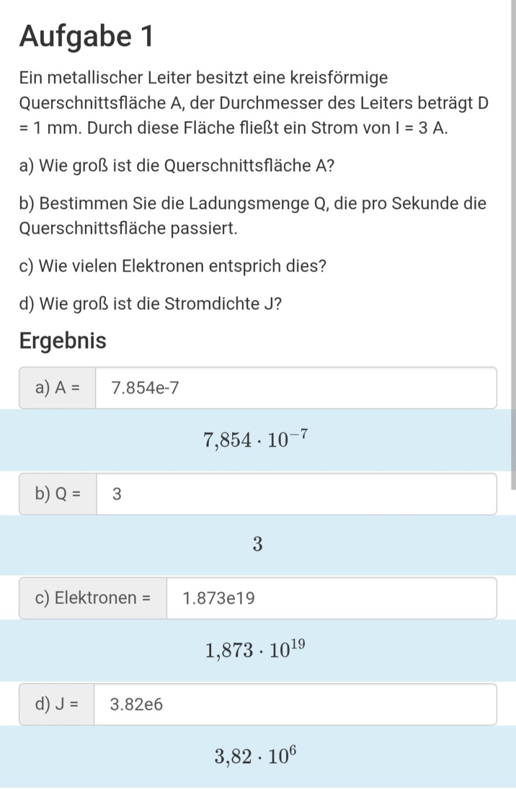Click the rendered result 7,854 · 10⁻⁷
516x789 pixels.
point(256,439)
